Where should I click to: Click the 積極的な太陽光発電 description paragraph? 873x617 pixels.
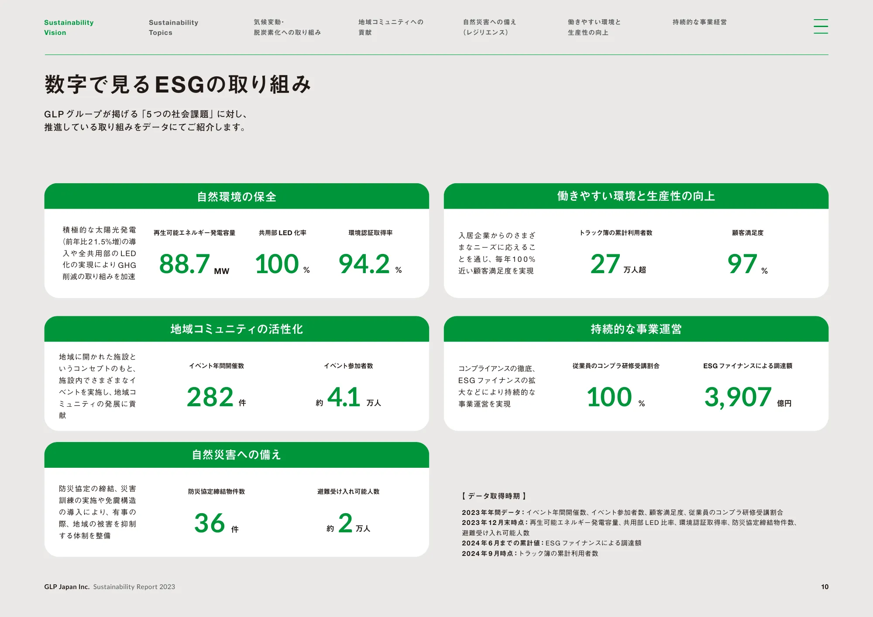point(99,253)
